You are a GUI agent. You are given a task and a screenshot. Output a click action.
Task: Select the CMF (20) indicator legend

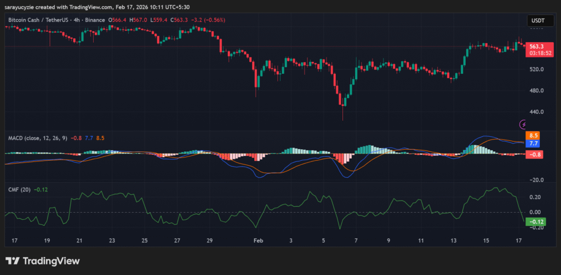[19, 190]
